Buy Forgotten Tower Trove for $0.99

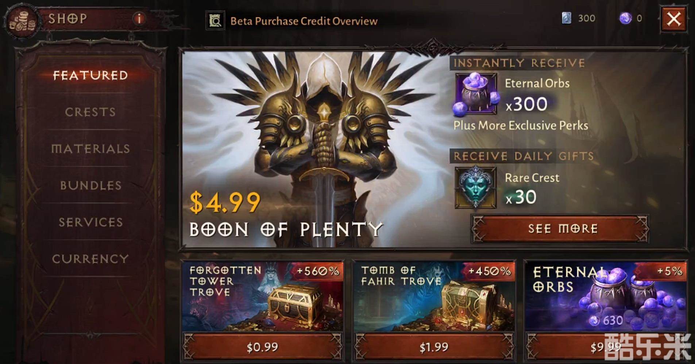(x=263, y=347)
